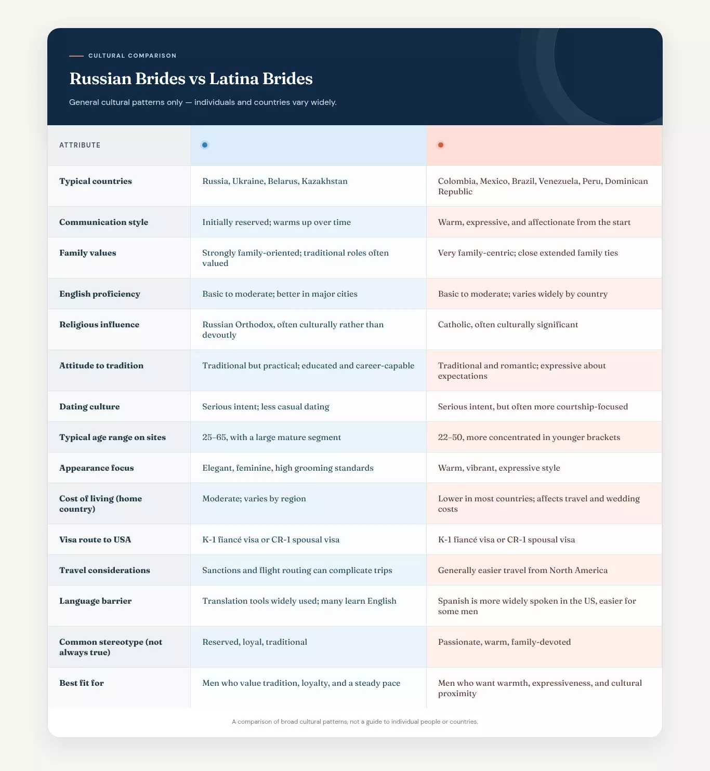This screenshot has height=771, width=710.
Task: Select the Typical countries row label
Action: pyautogui.click(x=96, y=181)
